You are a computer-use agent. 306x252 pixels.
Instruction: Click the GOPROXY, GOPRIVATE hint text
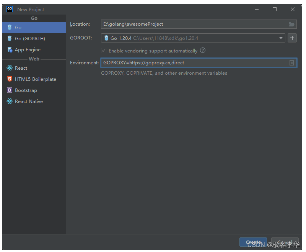[x=164, y=73]
